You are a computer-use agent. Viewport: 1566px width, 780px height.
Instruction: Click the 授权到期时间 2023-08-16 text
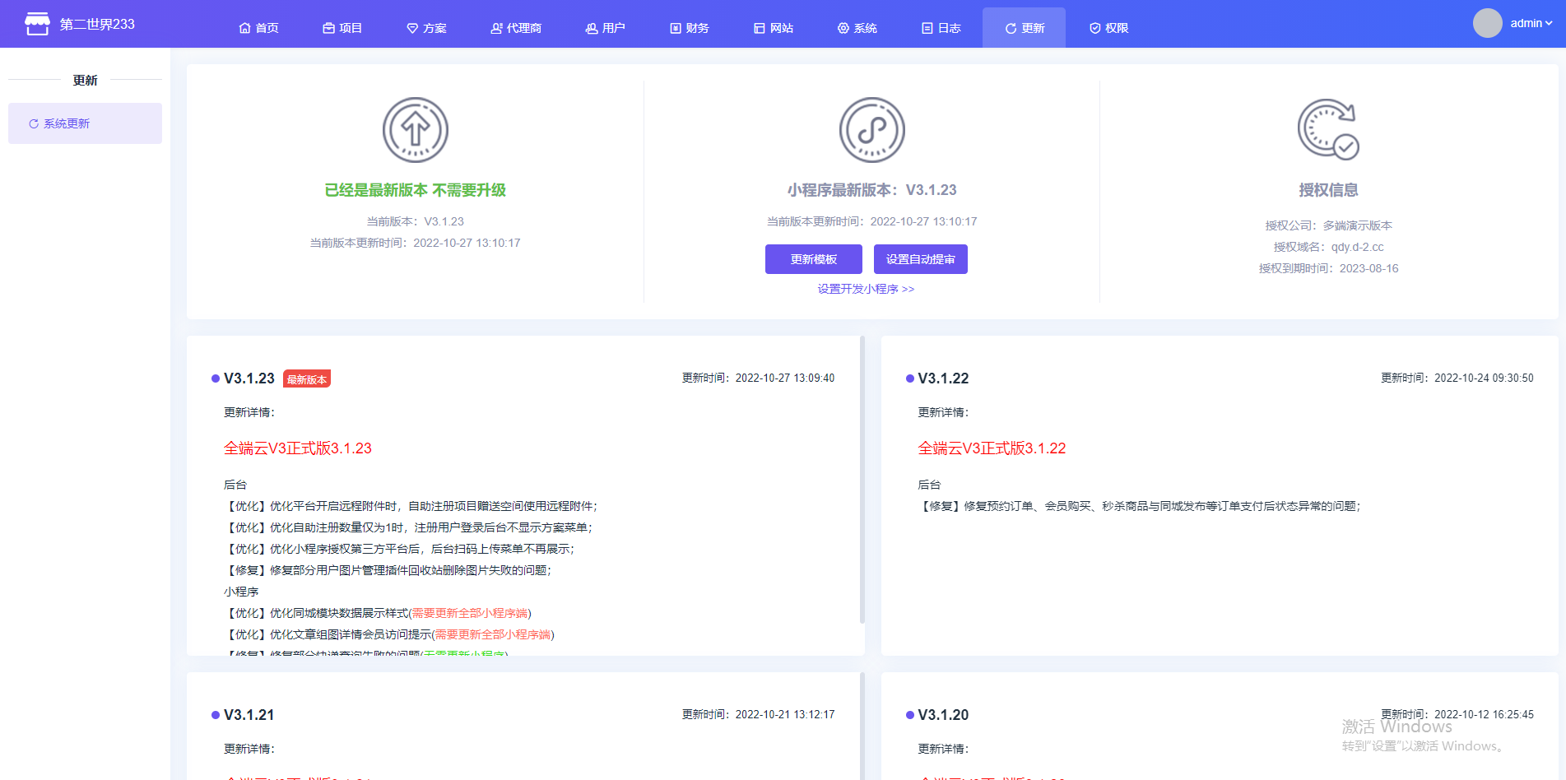pyautogui.click(x=1328, y=268)
